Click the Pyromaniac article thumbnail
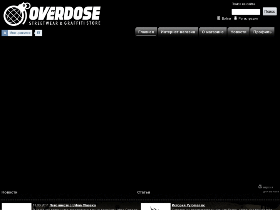The height and width of the screenshot is (210, 280). pyautogui.click(x=156, y=207)
